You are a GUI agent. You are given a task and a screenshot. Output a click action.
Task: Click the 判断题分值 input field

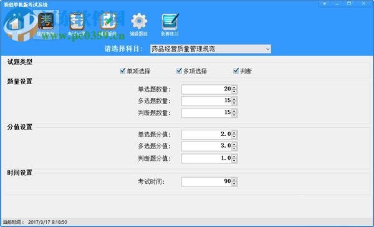[206, 158]
